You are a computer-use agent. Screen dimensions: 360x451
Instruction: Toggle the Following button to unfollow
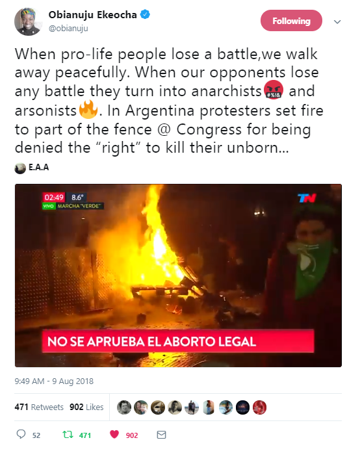[x=291, y=21]
